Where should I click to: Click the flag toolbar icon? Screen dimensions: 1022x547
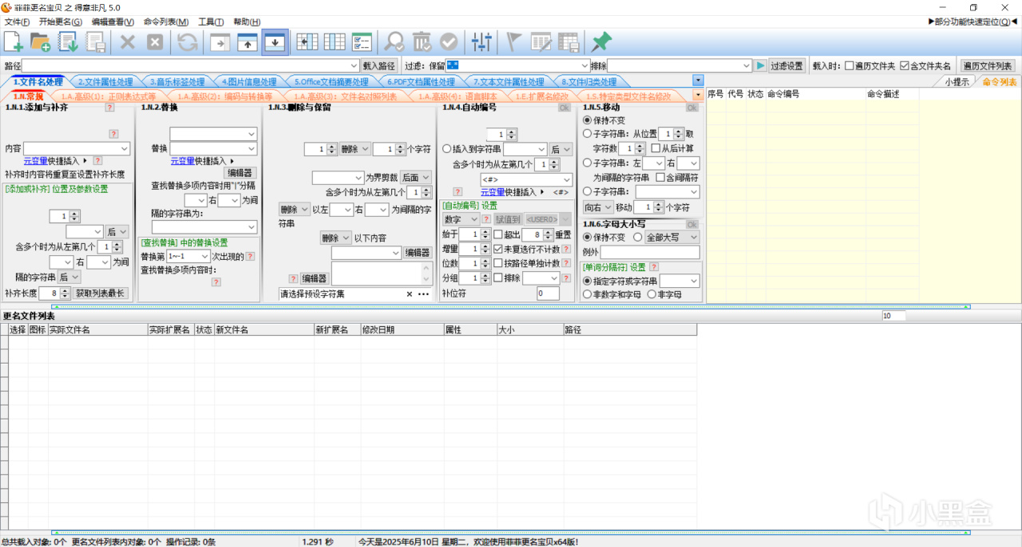point(514,41)
